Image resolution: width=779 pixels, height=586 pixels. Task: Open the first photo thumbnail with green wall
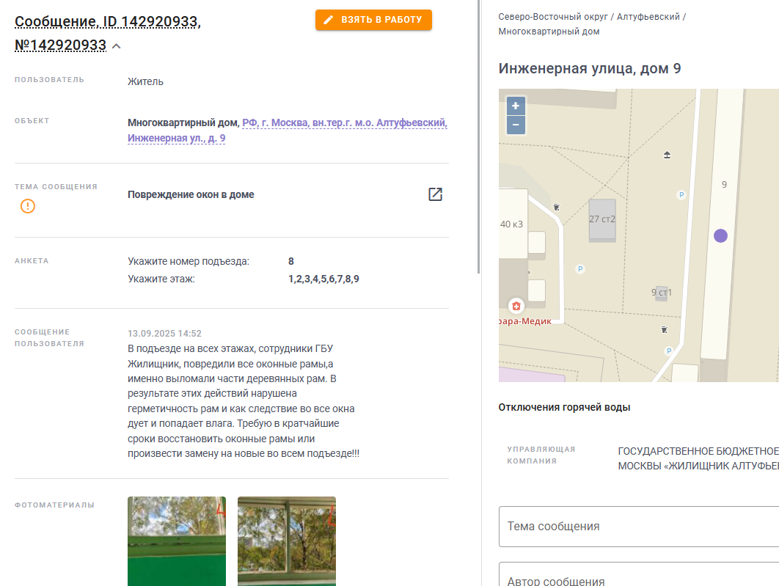coord(177,541)
